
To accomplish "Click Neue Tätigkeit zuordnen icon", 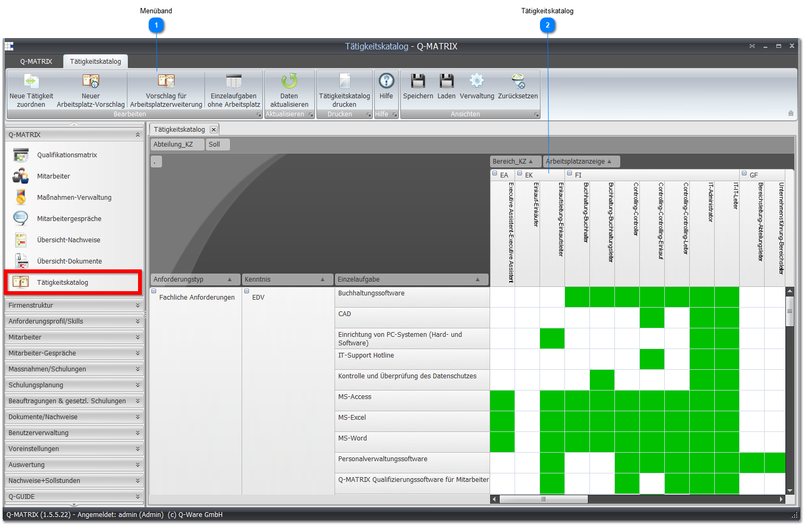I will click(x=31, y=81).
